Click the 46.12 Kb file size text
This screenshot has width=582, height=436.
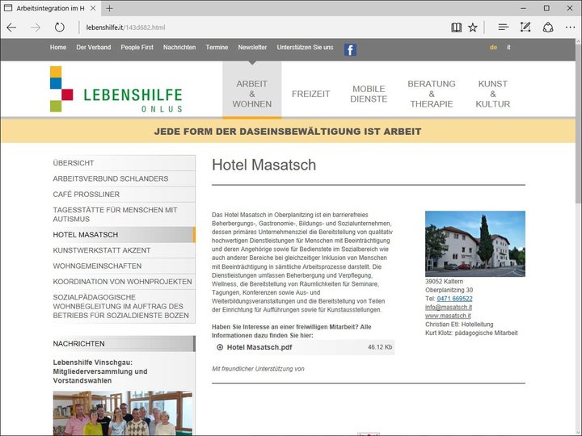click(380, 347)
